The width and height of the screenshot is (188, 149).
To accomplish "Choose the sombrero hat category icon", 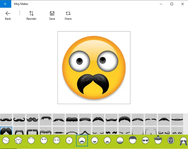I will pyautogui.click(x=158, y=140).
